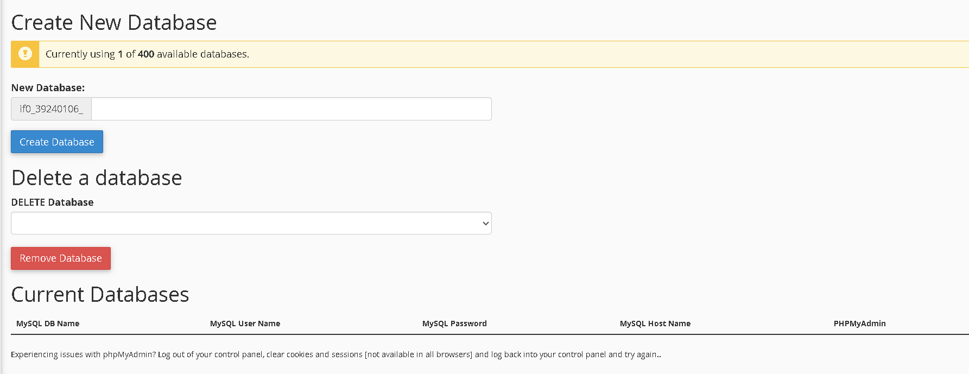The image size is (969, 374).
Task: Click the bold 400 number in the alert
Action: click(x=146, y=54)
